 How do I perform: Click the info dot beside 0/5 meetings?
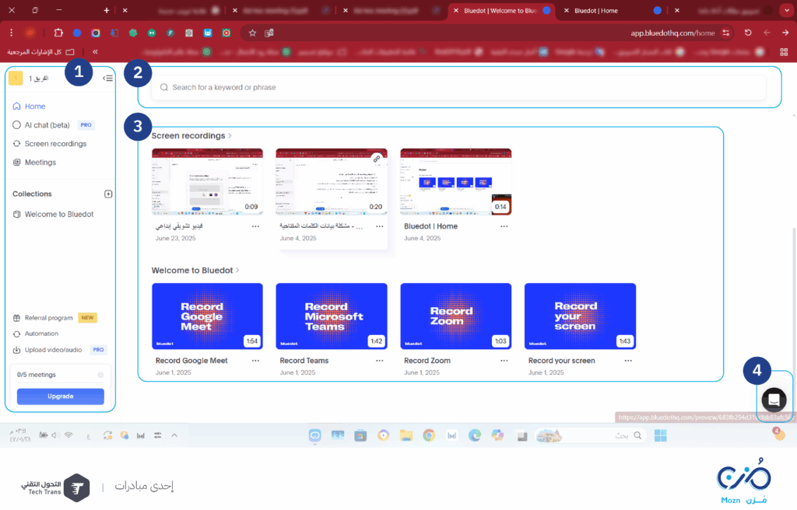[x=100, y=375]
